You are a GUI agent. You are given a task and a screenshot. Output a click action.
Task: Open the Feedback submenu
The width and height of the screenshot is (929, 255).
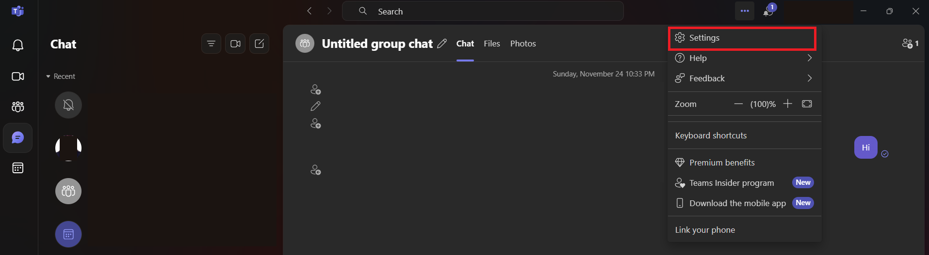[745, 78]
